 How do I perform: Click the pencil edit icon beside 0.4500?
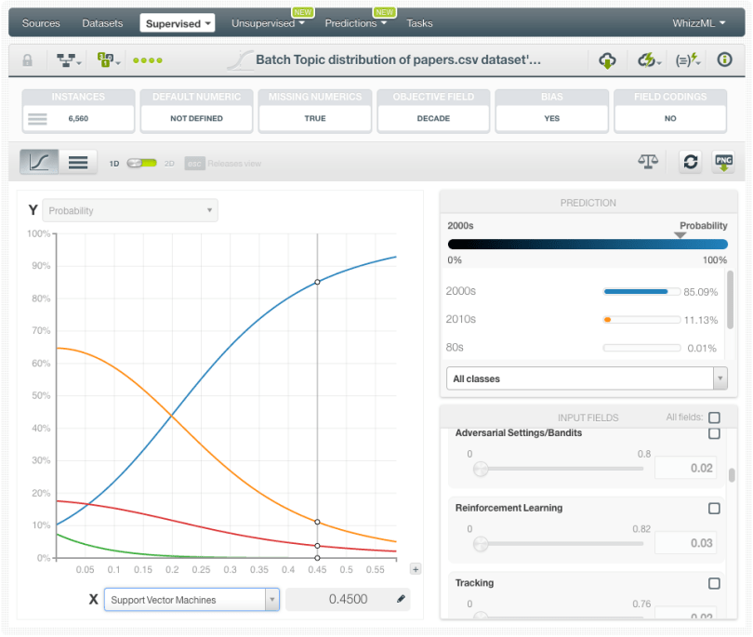(401, 600)
